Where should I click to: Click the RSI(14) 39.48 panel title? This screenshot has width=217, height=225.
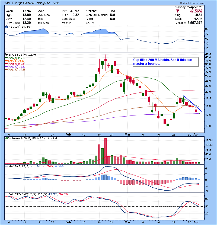pos(19,27)
